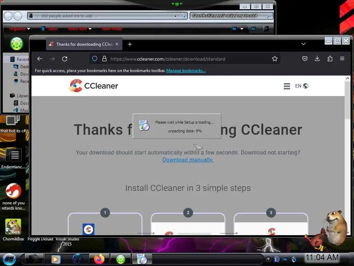Expand the Explorer address history dropdown
Viewport: 354px width, 266px height.
(x=175, y=16)
